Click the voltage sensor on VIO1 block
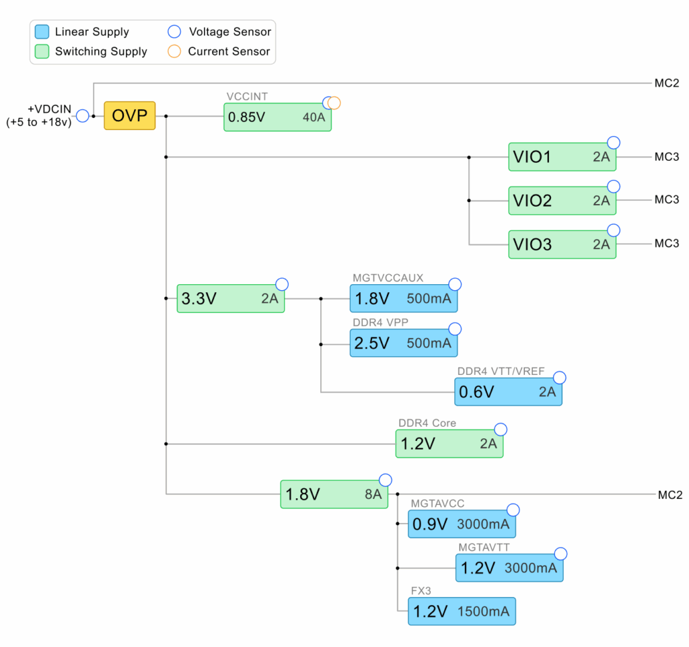The height and width of the screenshot is (647, 689). pos(613,143)
